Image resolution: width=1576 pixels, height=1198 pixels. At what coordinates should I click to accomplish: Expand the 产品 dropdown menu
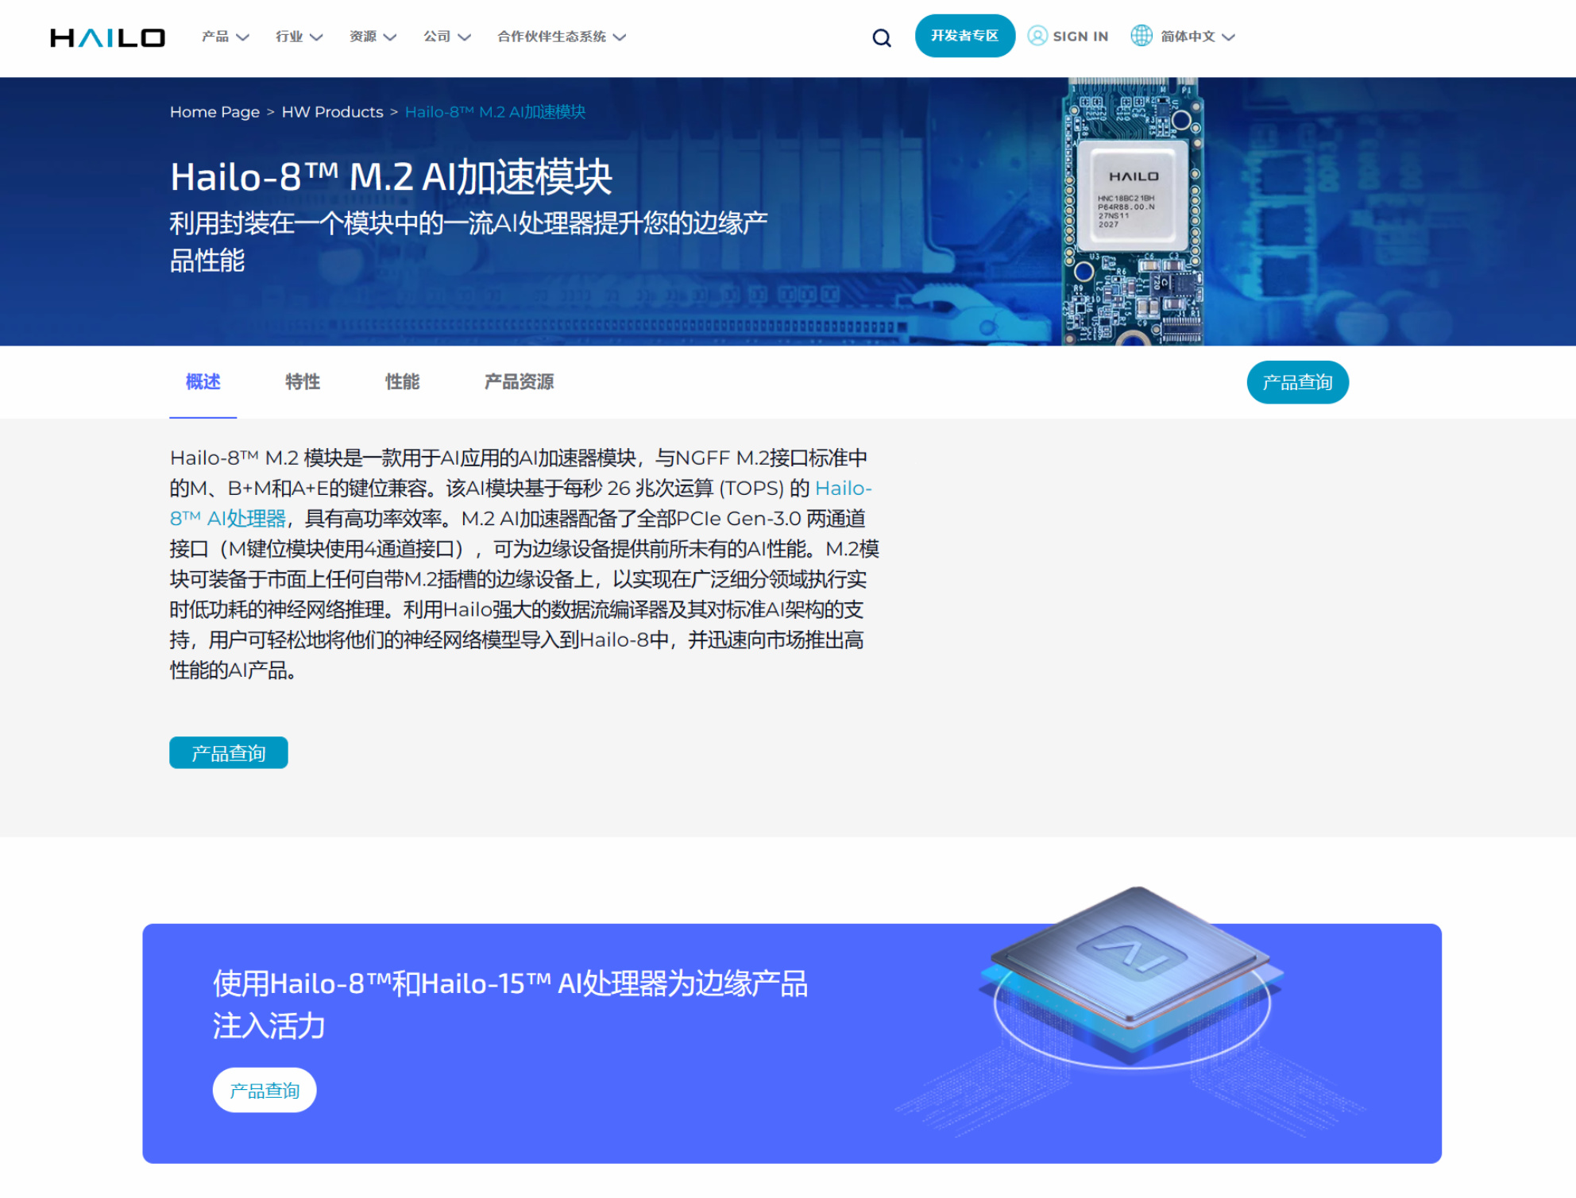pyautogui.click(x=225, y=37)
